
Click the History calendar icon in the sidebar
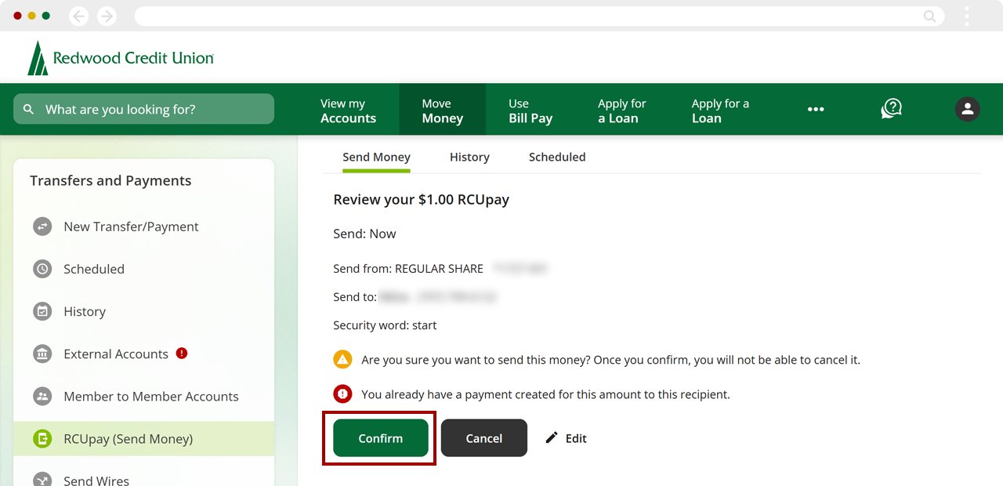point(42,311)
